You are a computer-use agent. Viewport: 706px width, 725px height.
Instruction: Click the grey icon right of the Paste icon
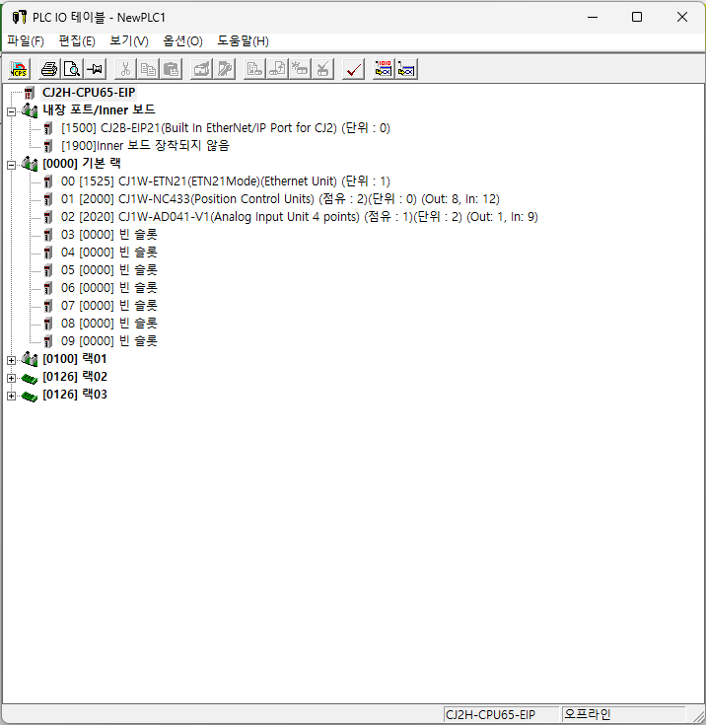click(x=201, y=69)
